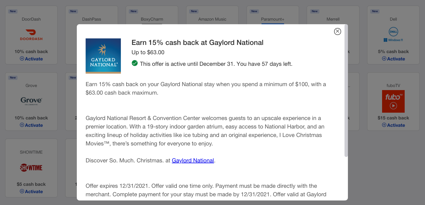This screenshot has height=205, width=425.
Task: Open the Gaylord National hyperlink
Action: [193, 160]
